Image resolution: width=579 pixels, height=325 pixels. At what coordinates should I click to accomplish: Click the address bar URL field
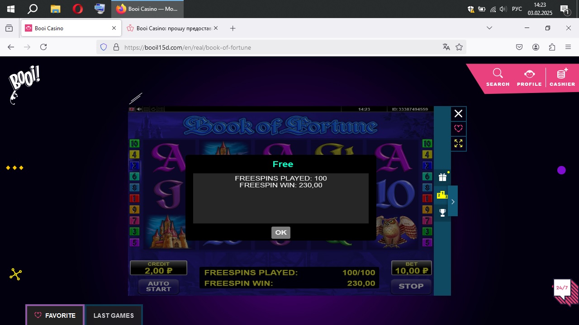(x=280, y=47)
